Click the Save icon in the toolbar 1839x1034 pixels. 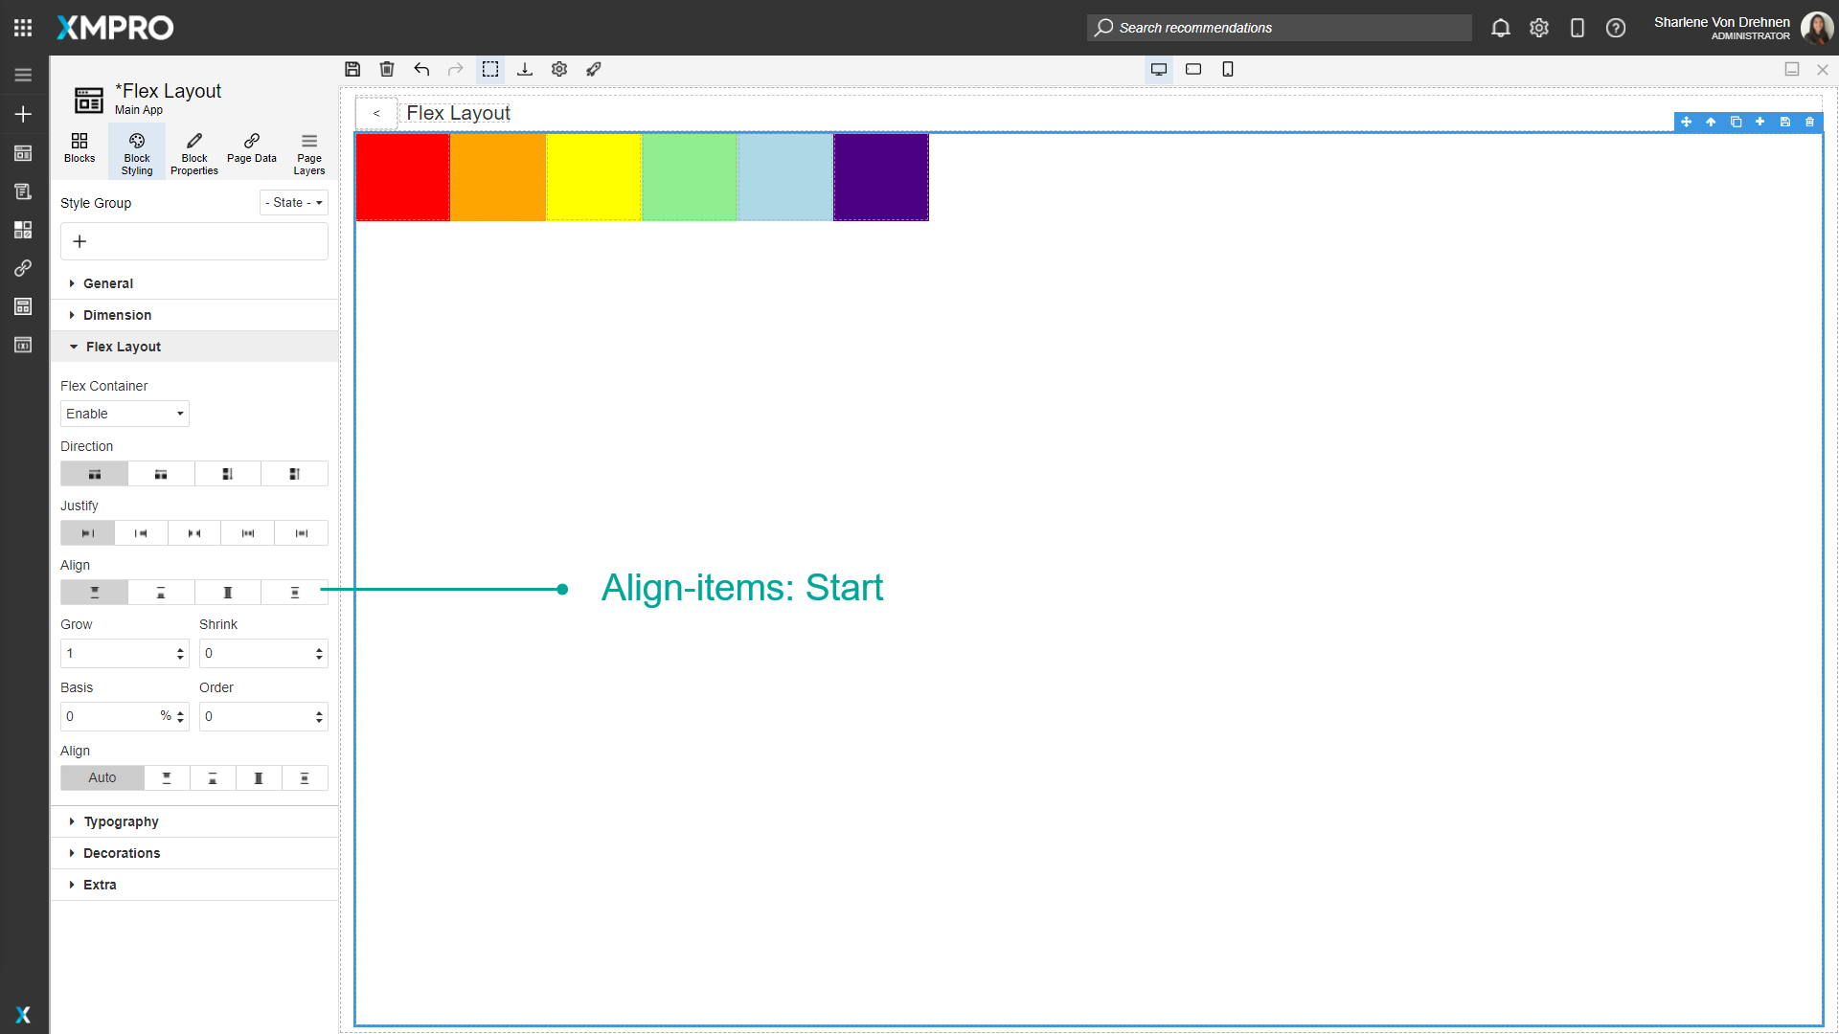coord(352,69)
